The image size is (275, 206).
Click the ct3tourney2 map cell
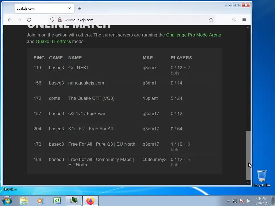tap(154, 159)
